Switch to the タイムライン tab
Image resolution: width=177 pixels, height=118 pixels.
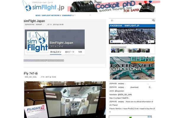click(x=56, y=52)
